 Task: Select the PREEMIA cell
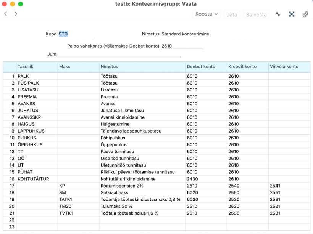point(37,97)
